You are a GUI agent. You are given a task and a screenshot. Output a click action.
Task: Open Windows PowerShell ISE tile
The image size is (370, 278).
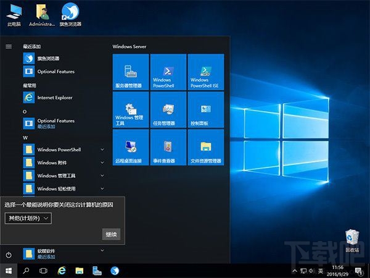(206, 72)
